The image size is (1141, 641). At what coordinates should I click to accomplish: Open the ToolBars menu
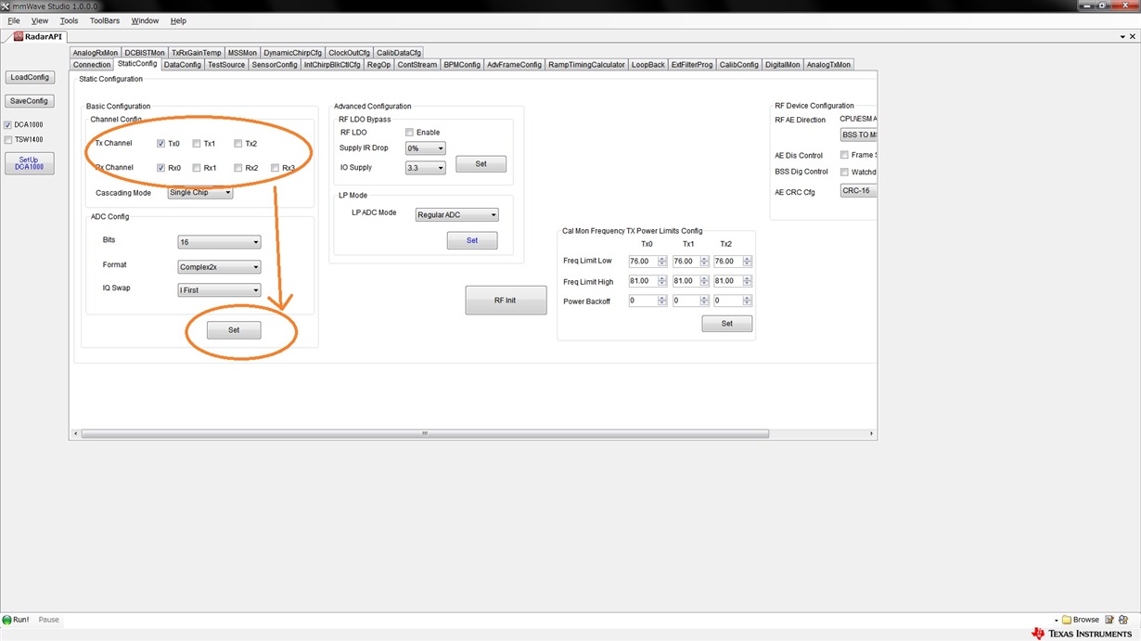105,20
